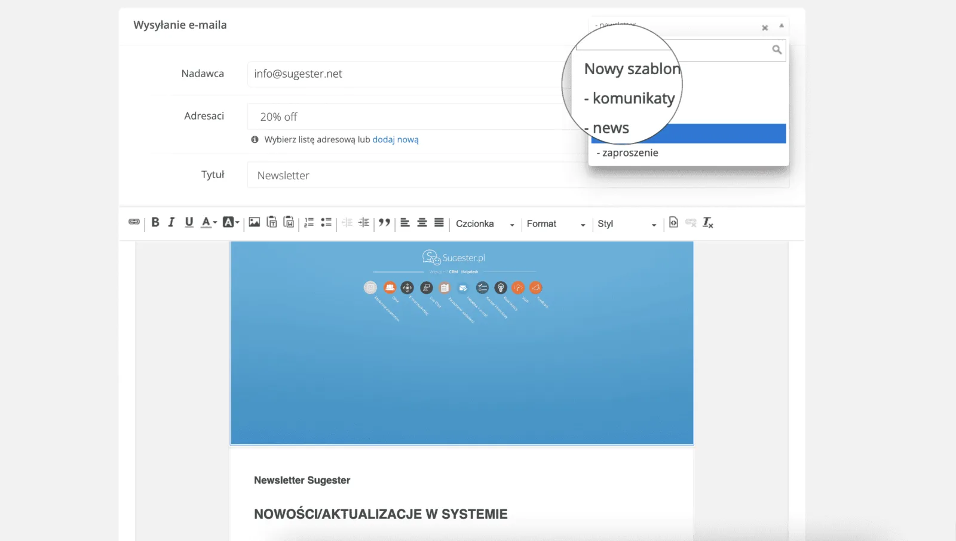Justify the text
This screenshot has width=956, height=541.
point(439,222)
